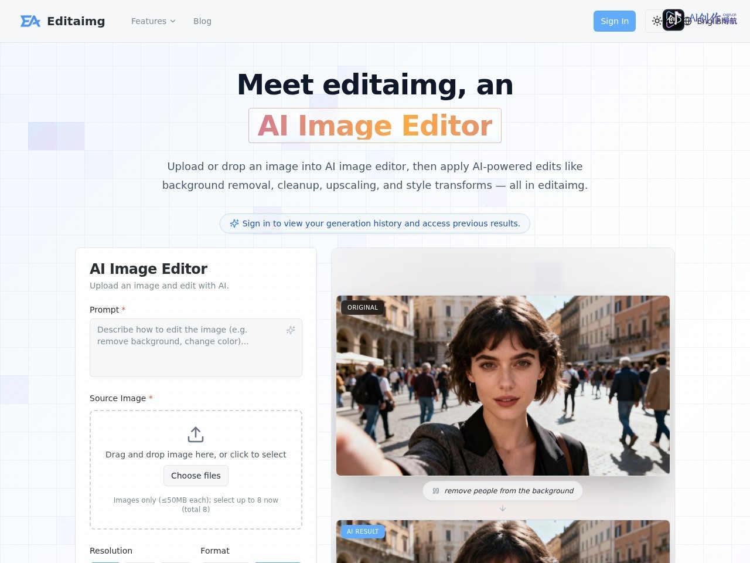
Task: Click the down arrow below the prompt pill
Action: [503, 508]
